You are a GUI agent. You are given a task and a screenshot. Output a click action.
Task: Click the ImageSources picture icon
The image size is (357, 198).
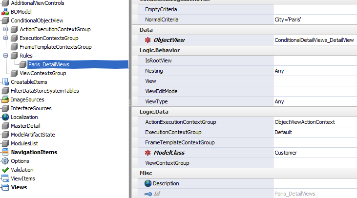point(5,99)
